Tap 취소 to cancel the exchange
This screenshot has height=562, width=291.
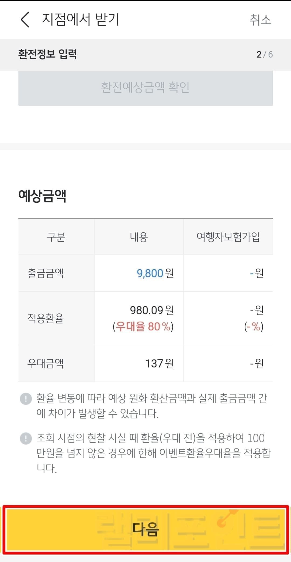(260, 20)
